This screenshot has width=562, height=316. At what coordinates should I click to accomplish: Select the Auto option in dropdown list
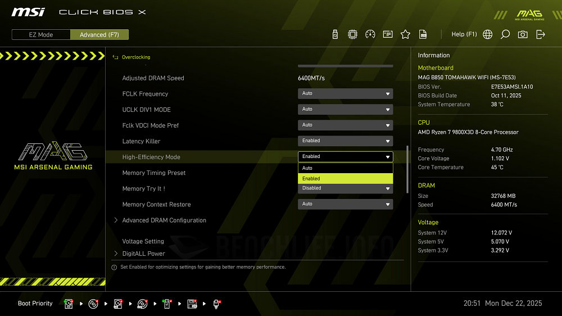coord(345,168)
